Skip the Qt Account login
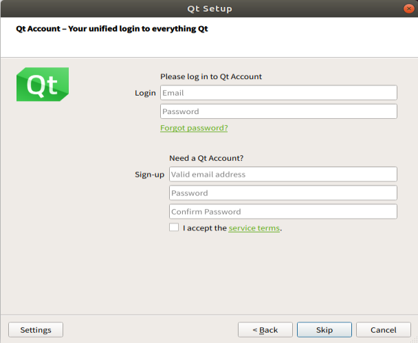Viewport: 418px width, 343px height. tap(324, 330)
